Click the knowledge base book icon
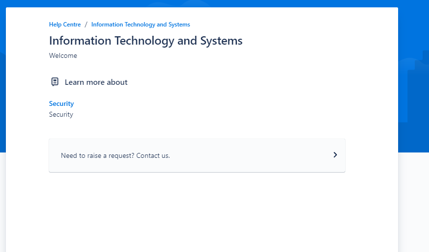The height and width of the screenshot is (252, 429). (x=55, y=82)
